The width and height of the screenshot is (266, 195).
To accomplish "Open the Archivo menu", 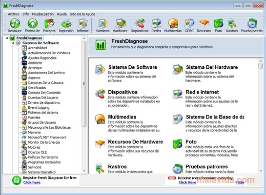I will point(13,14).
